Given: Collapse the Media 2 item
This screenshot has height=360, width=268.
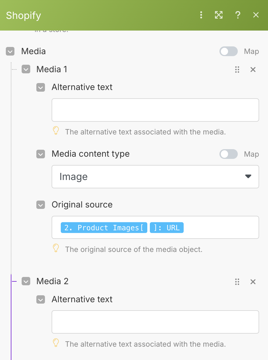Looking at the screenshot, I should pyautogui.click(x=26, y=281).
